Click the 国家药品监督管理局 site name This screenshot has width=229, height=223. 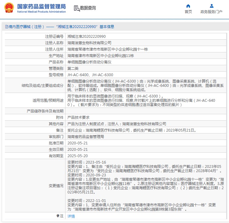click(41, 6)
